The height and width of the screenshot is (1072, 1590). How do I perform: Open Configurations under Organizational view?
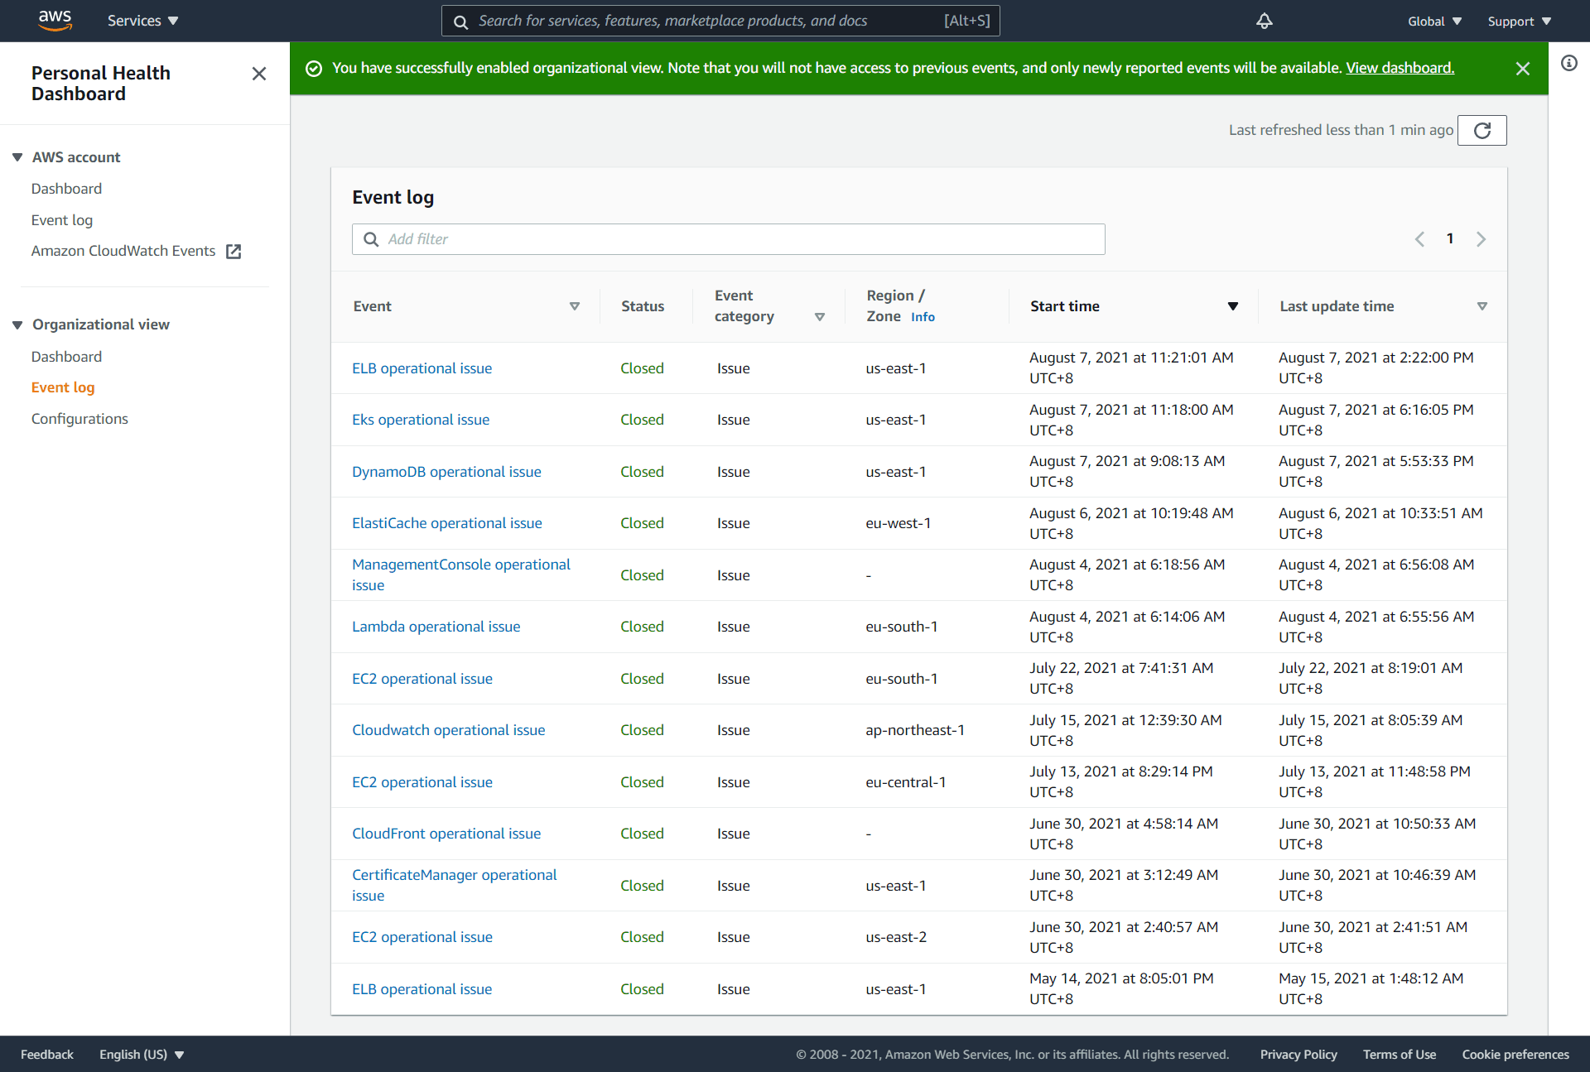[x=79, y=419]
